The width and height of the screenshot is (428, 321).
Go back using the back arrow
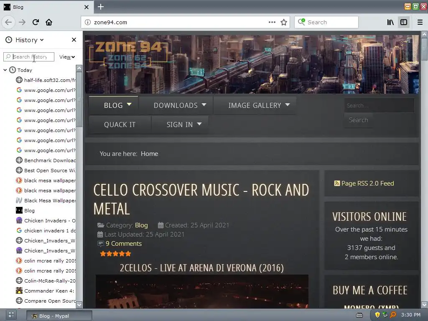[x=8, y=22]
